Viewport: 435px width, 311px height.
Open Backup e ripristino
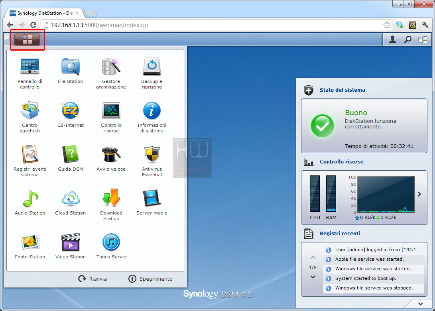pyautogui.click(x=152, y=73)
